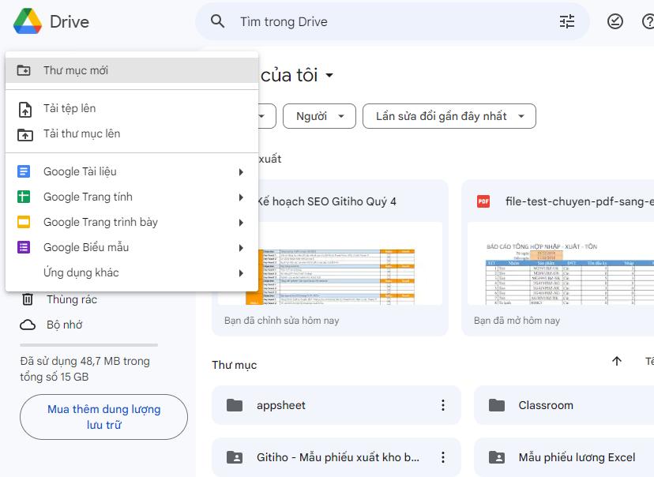Open Thùng rác trash icon in sidebar
This screenshot has width=654, height=477.
tap(28, 299)
